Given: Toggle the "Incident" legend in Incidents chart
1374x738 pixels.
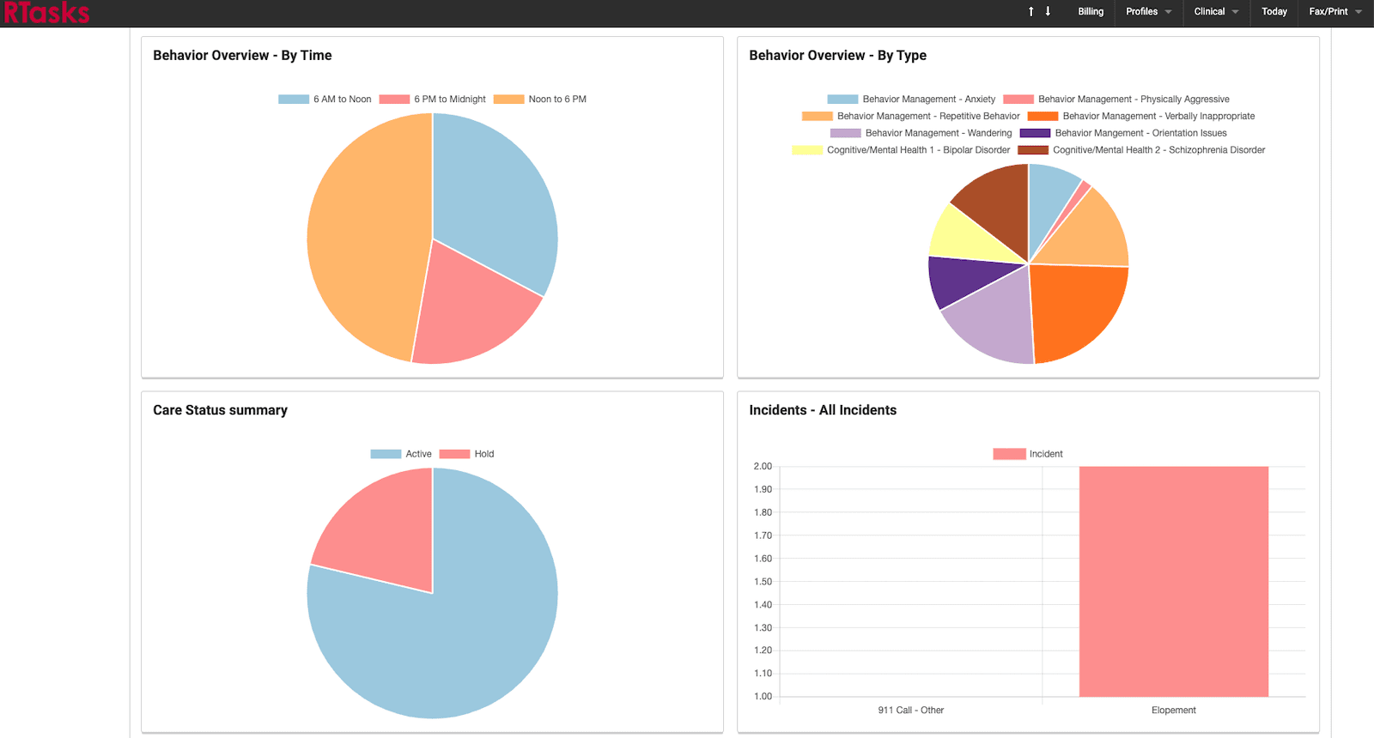Looking at the screenshot, I should coord(1028,454).
